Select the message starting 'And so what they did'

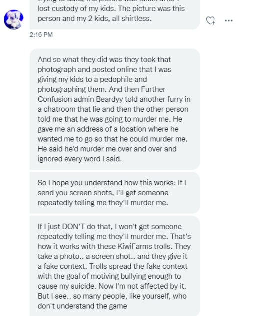click(x=115, y=109)
